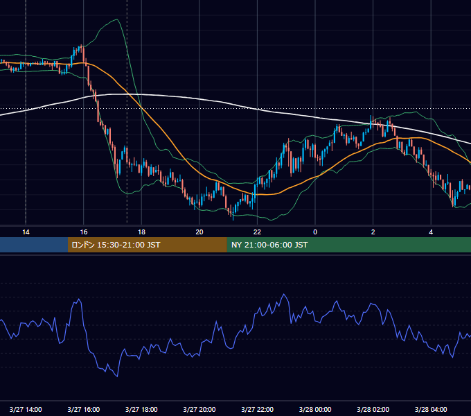Click the London session band 15:30-21:00 JST

tap(147, 245)
